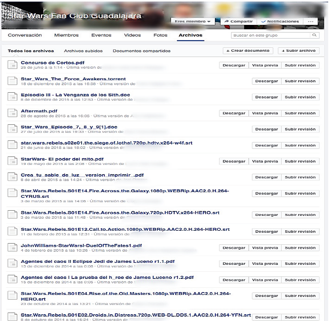The width and height of the screenshot is (331, 321).
Task: Open Vista previa for Aftermath.pdf
Action: tap(265, 113)
